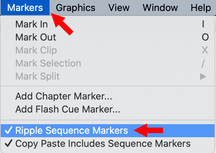Choose Mark In from the menu

[x=31, y=24]
